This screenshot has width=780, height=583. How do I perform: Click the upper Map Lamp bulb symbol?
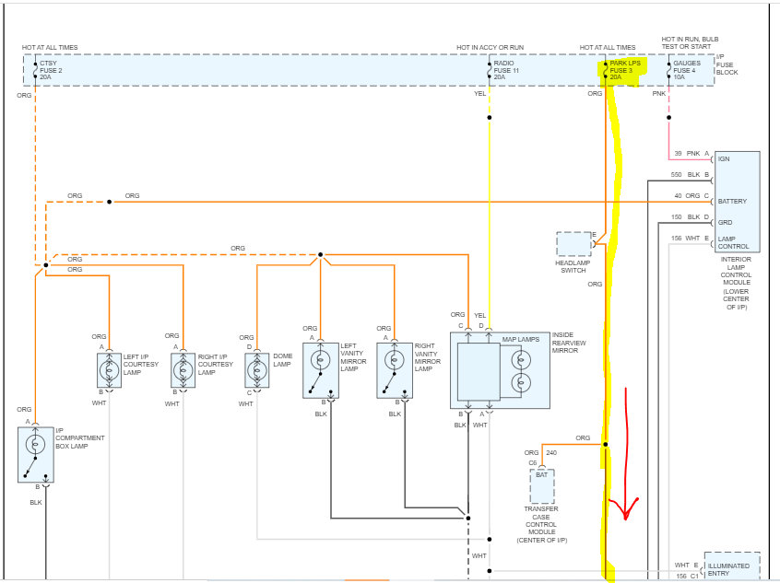(x=521, y=360)
